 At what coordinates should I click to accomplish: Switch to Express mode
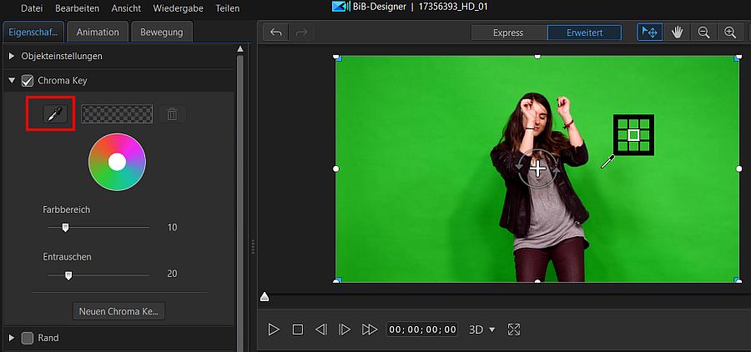[508, 33]
